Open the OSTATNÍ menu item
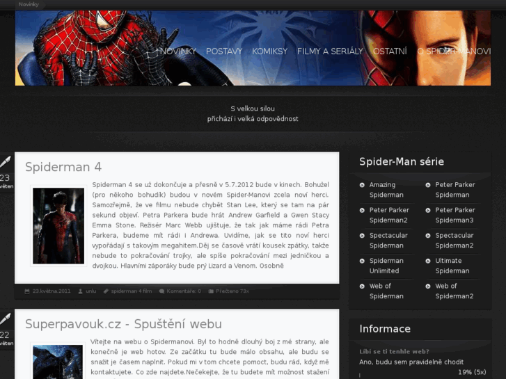 [x=390, y=51]
